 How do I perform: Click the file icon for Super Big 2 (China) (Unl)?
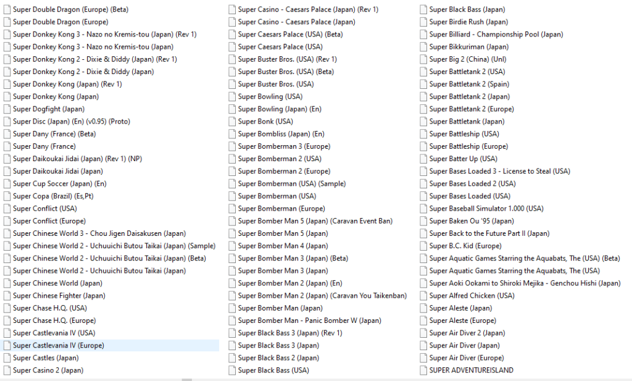point(423,59)
